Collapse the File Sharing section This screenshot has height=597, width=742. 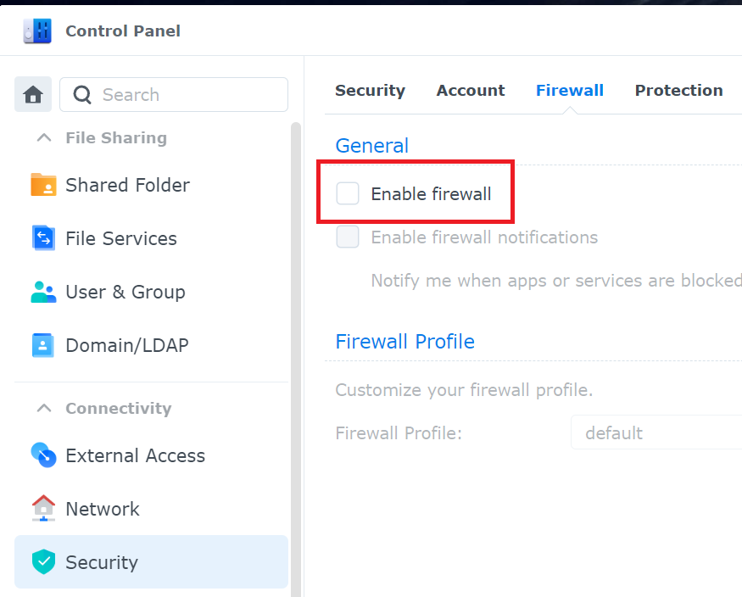coord(44,138)
